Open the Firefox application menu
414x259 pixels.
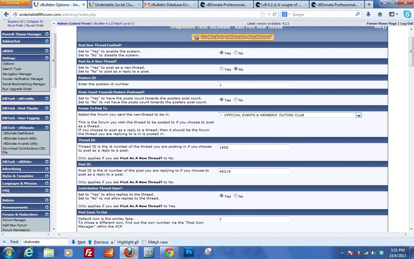(x=16, y=3)
